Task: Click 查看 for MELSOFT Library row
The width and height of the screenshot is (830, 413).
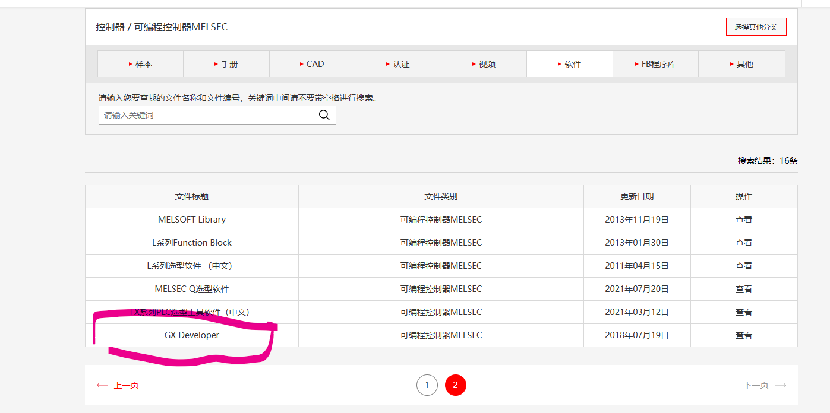Action: pyautogui.click(x=743, y=220)
